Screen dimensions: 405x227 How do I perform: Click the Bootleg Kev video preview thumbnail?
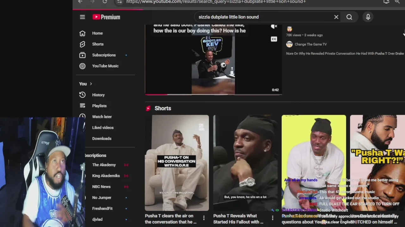click(x=213, y=60)
